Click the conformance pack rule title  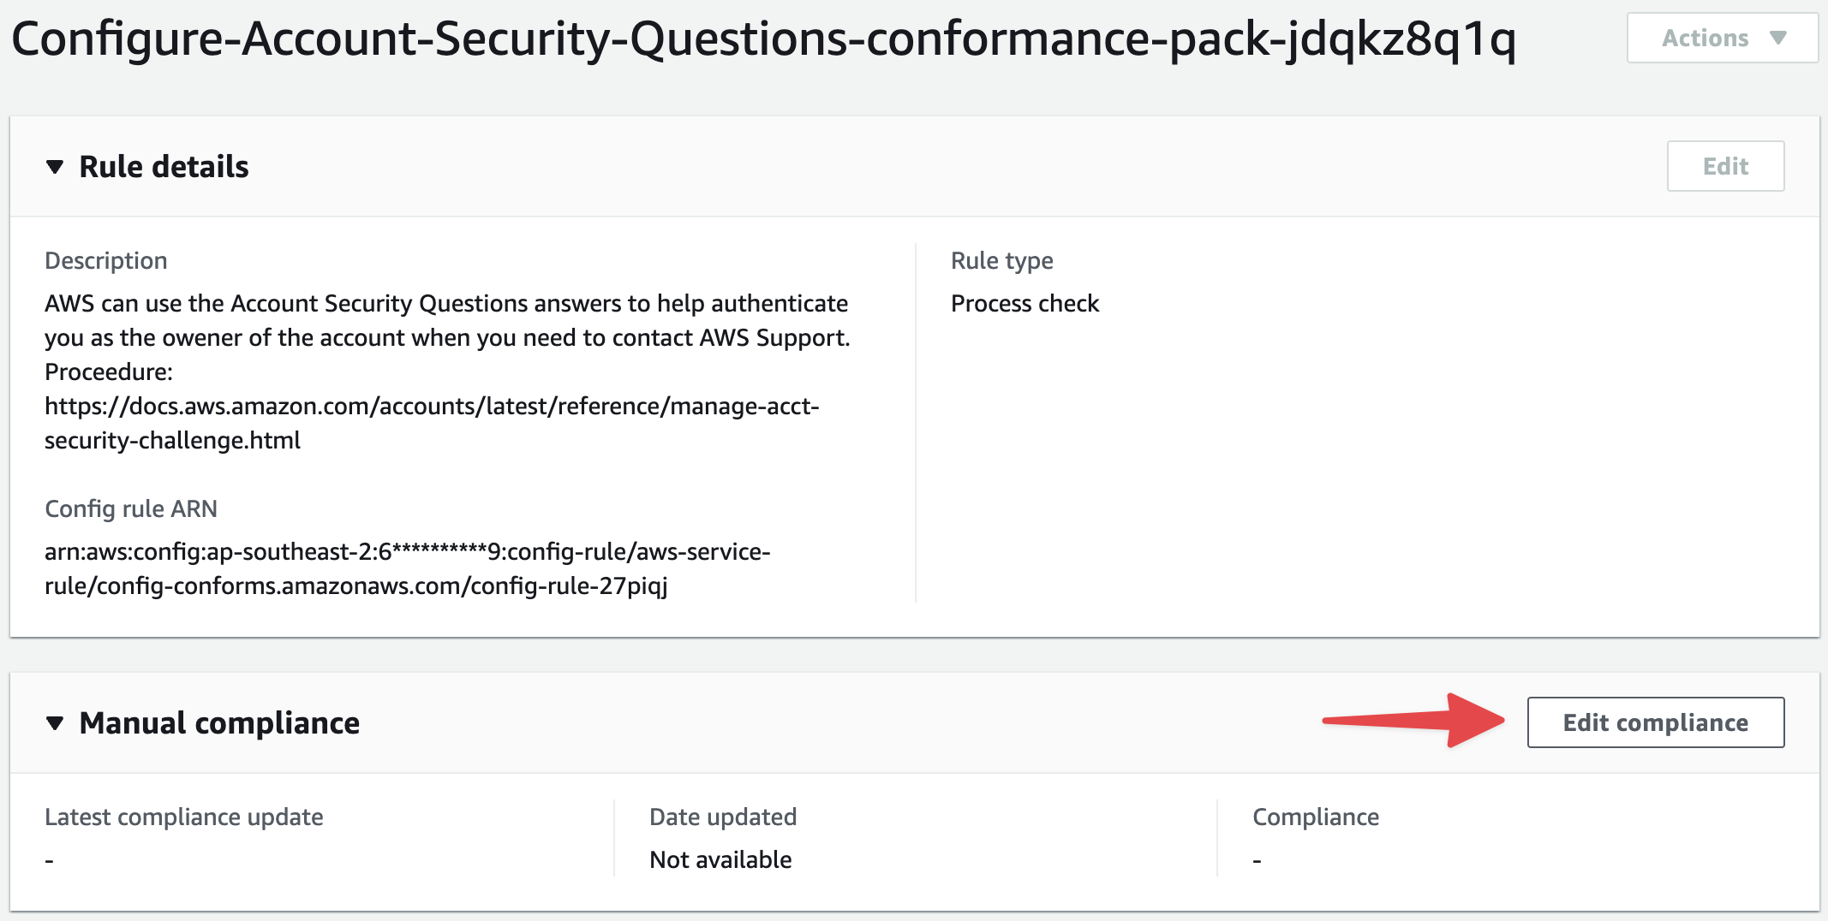pos(762,39)
